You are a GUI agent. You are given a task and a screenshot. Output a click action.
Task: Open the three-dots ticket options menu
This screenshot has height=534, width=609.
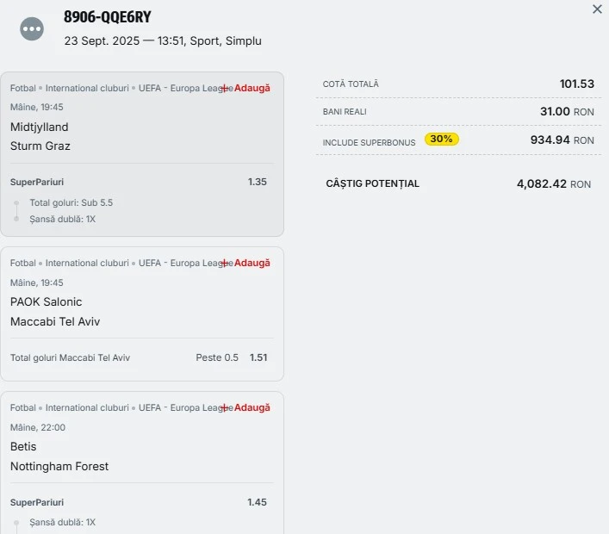[x=32, y=28]
